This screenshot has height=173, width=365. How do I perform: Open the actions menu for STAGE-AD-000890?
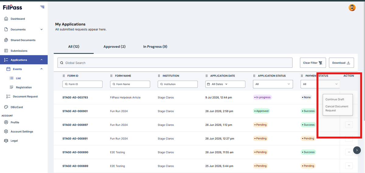[349, 152]
